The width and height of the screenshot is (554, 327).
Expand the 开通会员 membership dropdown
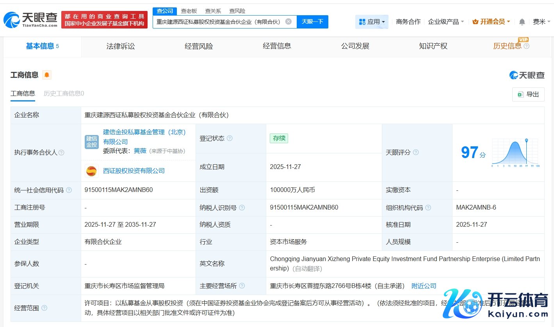coord(491,22)
